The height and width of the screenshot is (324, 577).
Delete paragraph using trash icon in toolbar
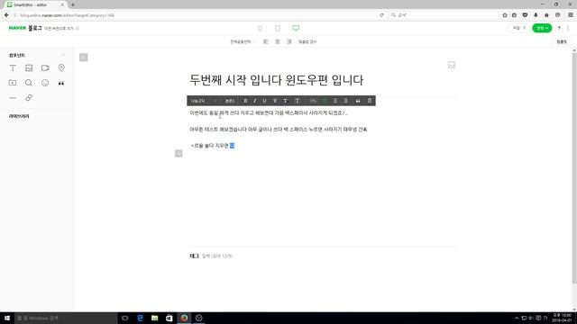(370, 101)
